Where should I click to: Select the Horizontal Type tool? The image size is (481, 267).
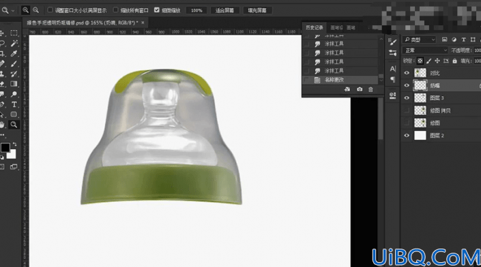(x=14, y=104)
